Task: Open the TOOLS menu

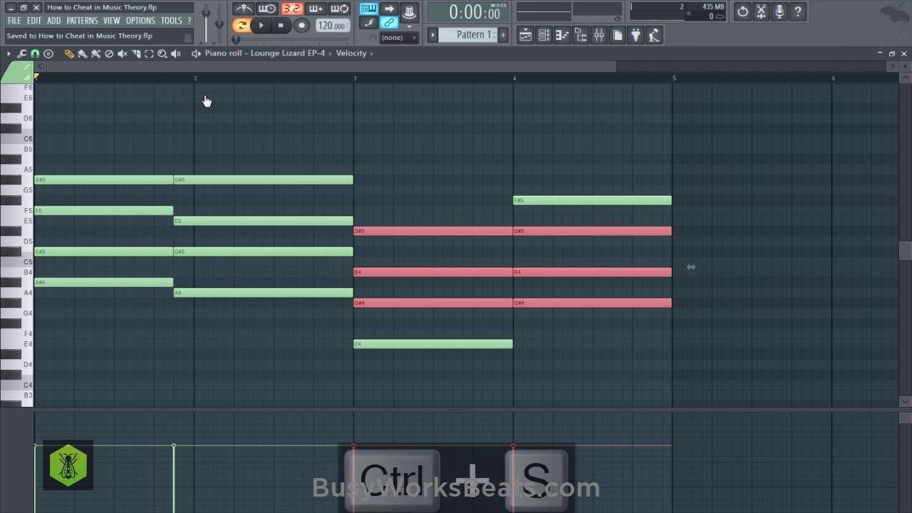Action: click(x=171, y=21)
